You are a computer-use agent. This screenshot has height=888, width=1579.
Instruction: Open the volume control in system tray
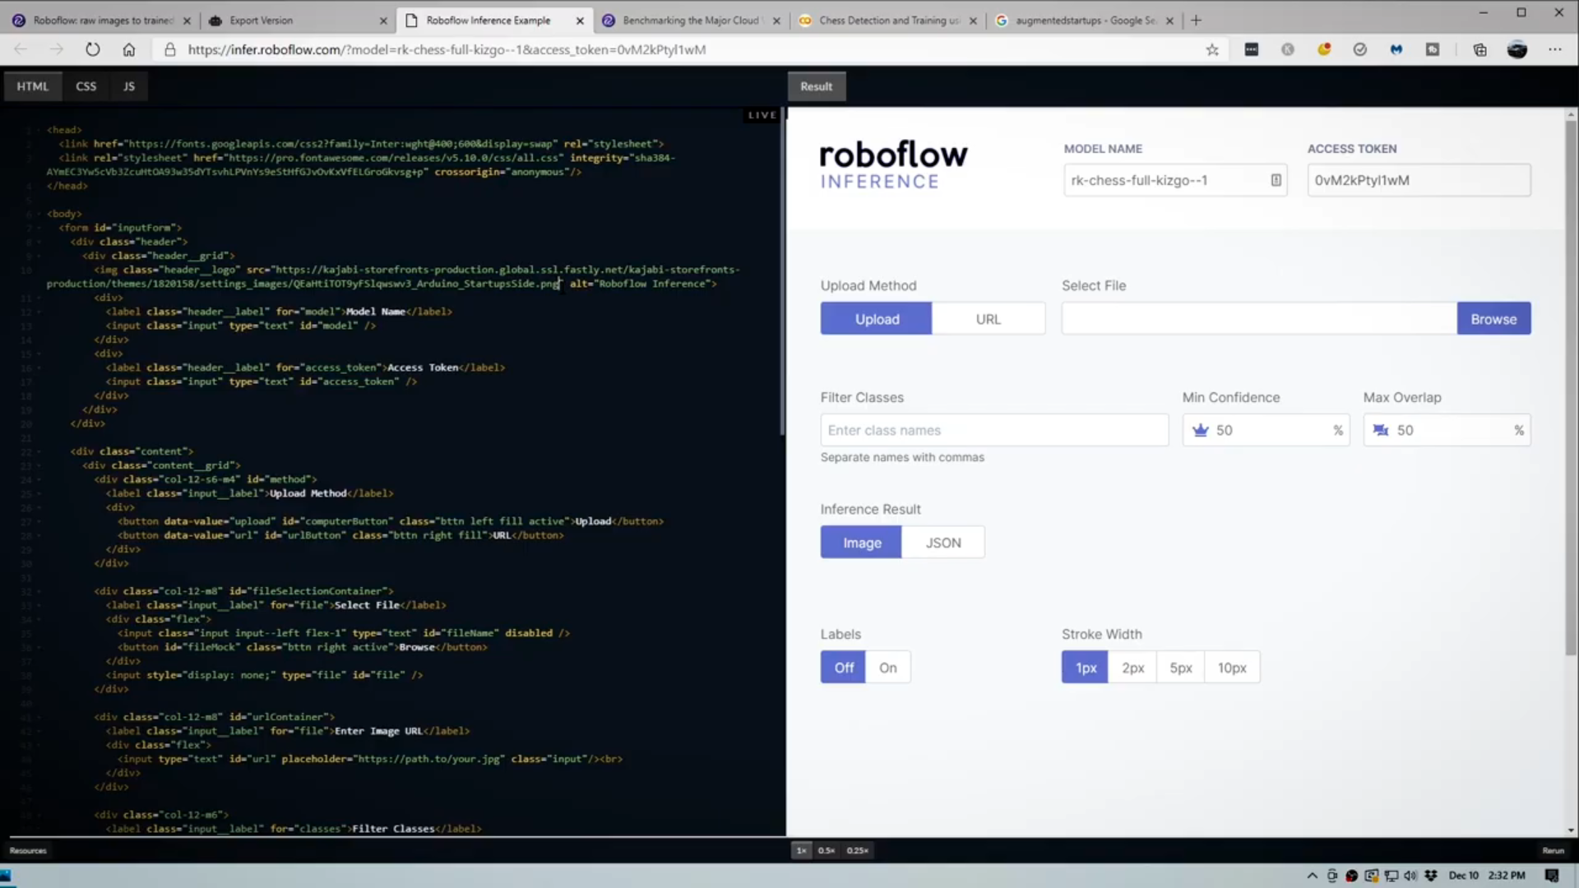coord(1411,876)
